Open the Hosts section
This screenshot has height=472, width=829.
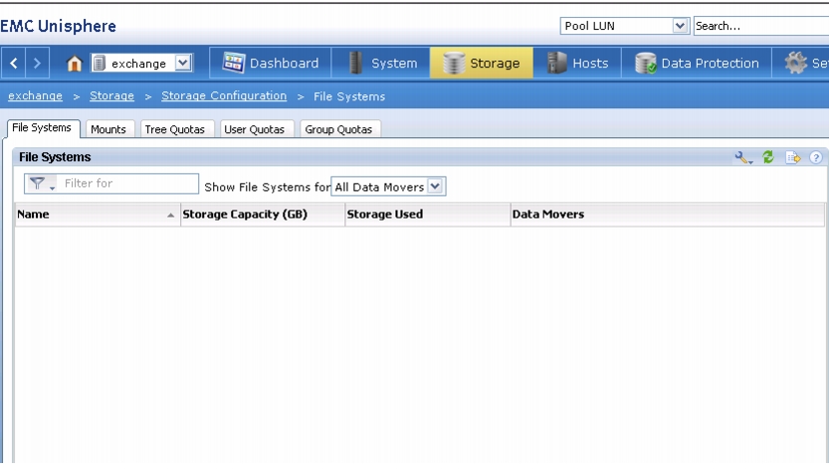click(577, 63)
